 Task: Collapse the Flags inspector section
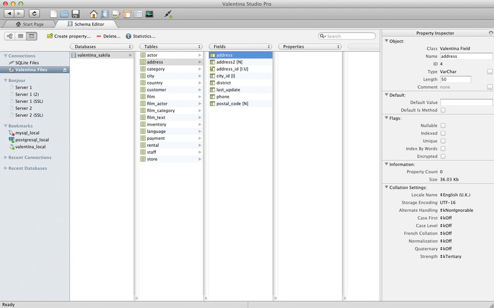[387, 118]
